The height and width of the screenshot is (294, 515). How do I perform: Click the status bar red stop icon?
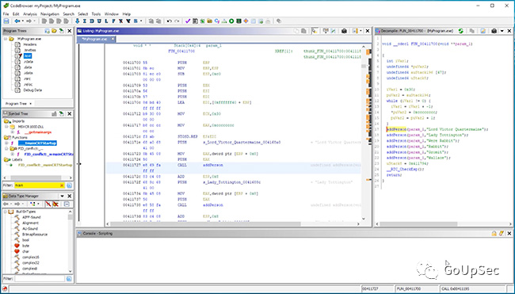5,289
